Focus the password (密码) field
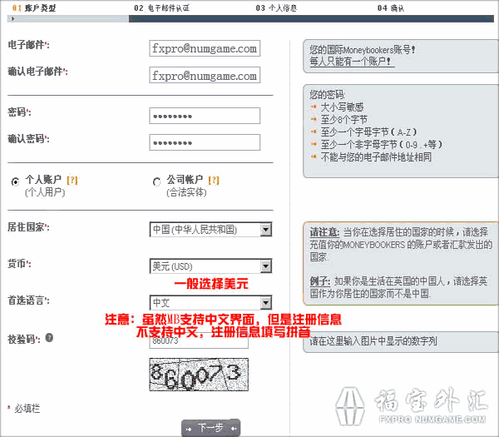This screenshot has height=437, width=499. click(205, 116)
